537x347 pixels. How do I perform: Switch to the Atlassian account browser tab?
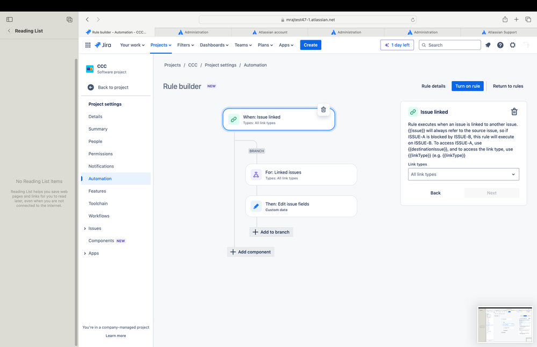(x=269, y=32)
